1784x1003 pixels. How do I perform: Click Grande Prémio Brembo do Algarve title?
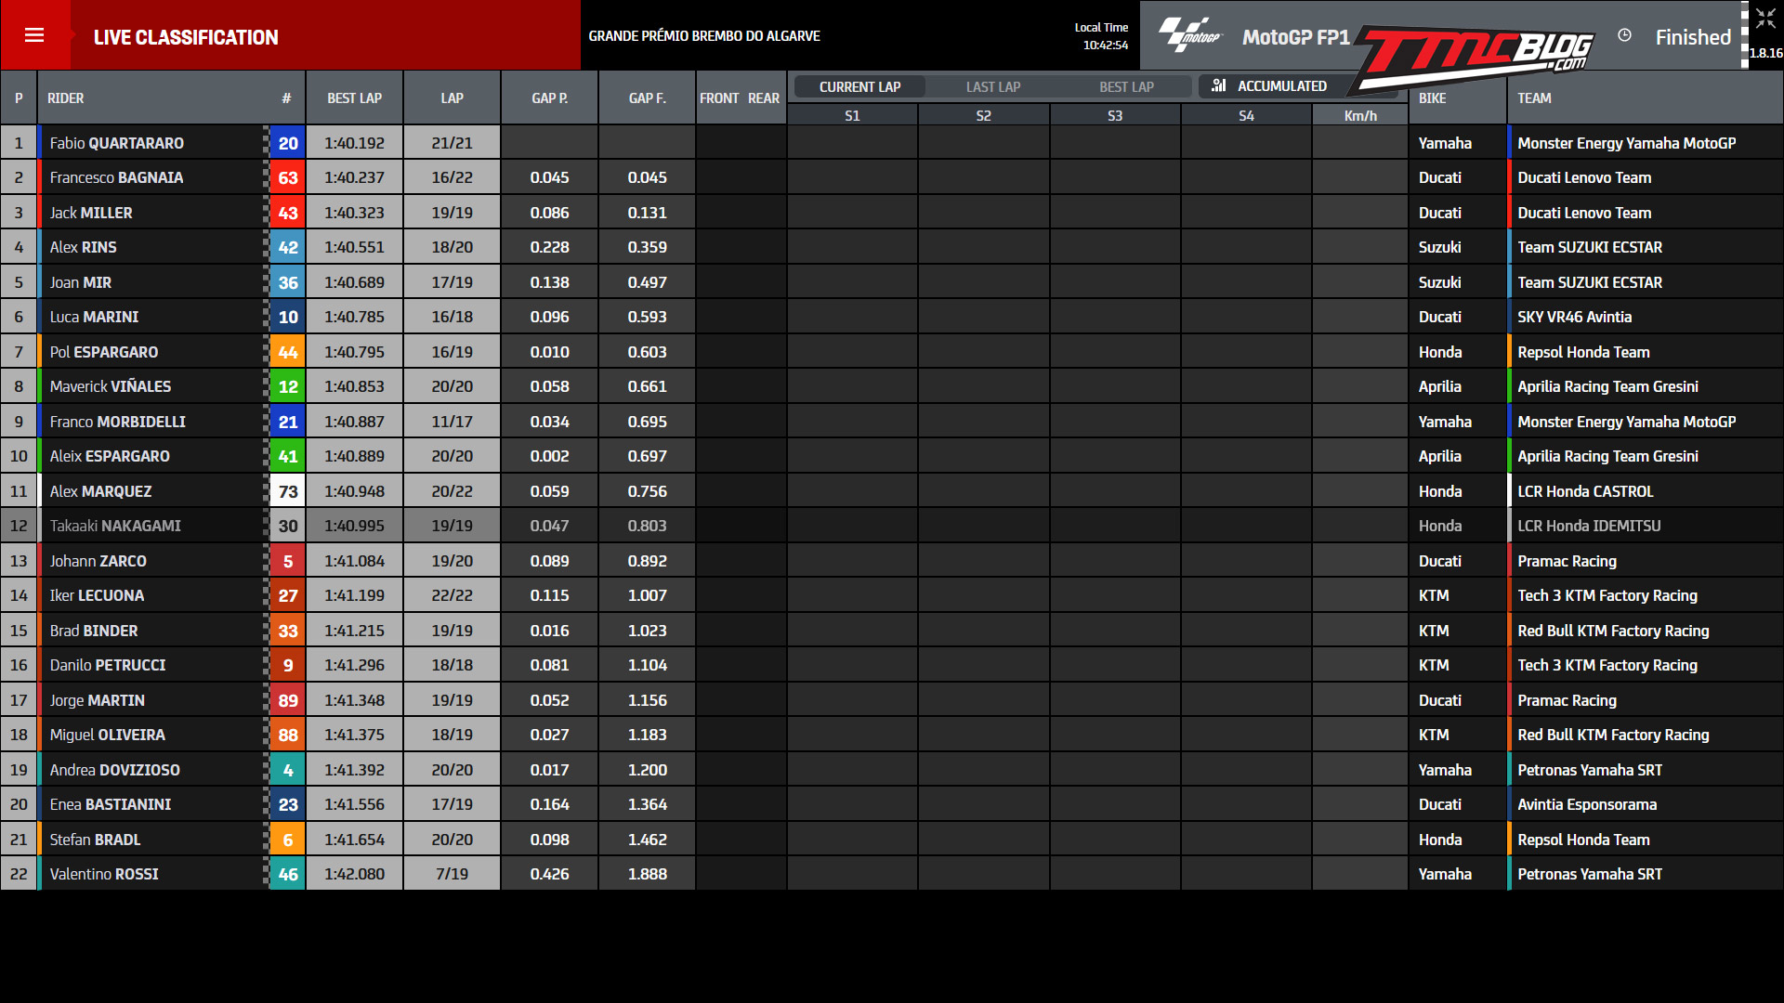click(x=704, y=35)
